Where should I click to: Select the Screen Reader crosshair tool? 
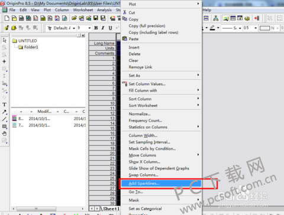point(4,61)
